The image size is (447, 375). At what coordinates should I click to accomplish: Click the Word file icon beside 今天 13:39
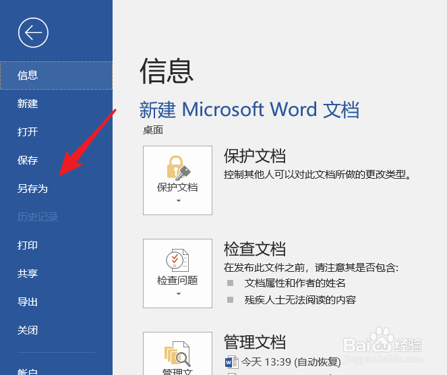click(x=231, y=362)
